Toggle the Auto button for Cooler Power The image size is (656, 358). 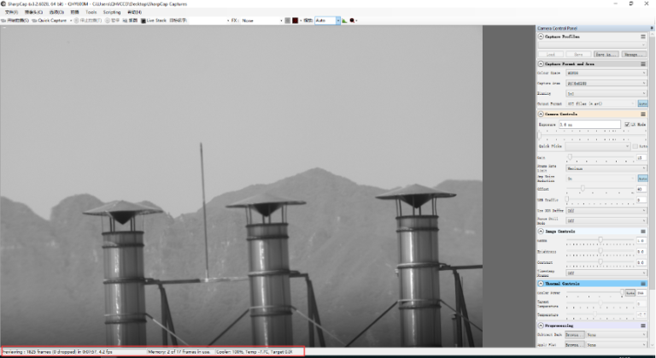tap(629, 293)
